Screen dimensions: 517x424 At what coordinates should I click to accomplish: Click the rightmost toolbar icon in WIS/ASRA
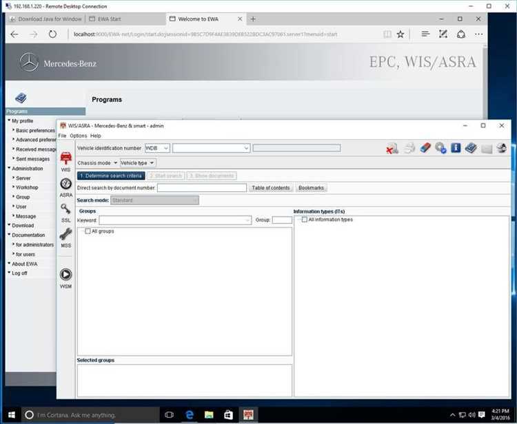(502, 148)
